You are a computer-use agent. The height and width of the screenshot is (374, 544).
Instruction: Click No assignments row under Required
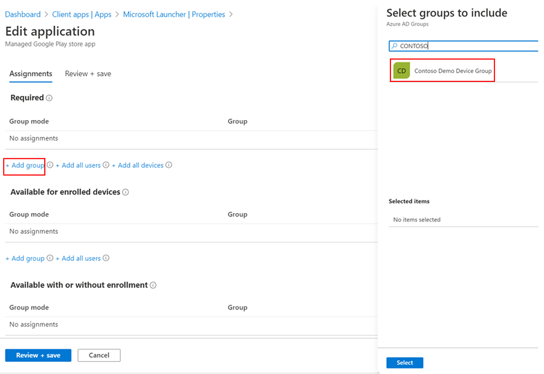tap(191, 139)
